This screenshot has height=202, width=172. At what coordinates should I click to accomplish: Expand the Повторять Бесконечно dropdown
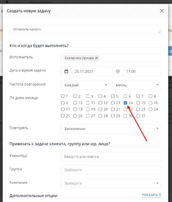click(111, 129)
